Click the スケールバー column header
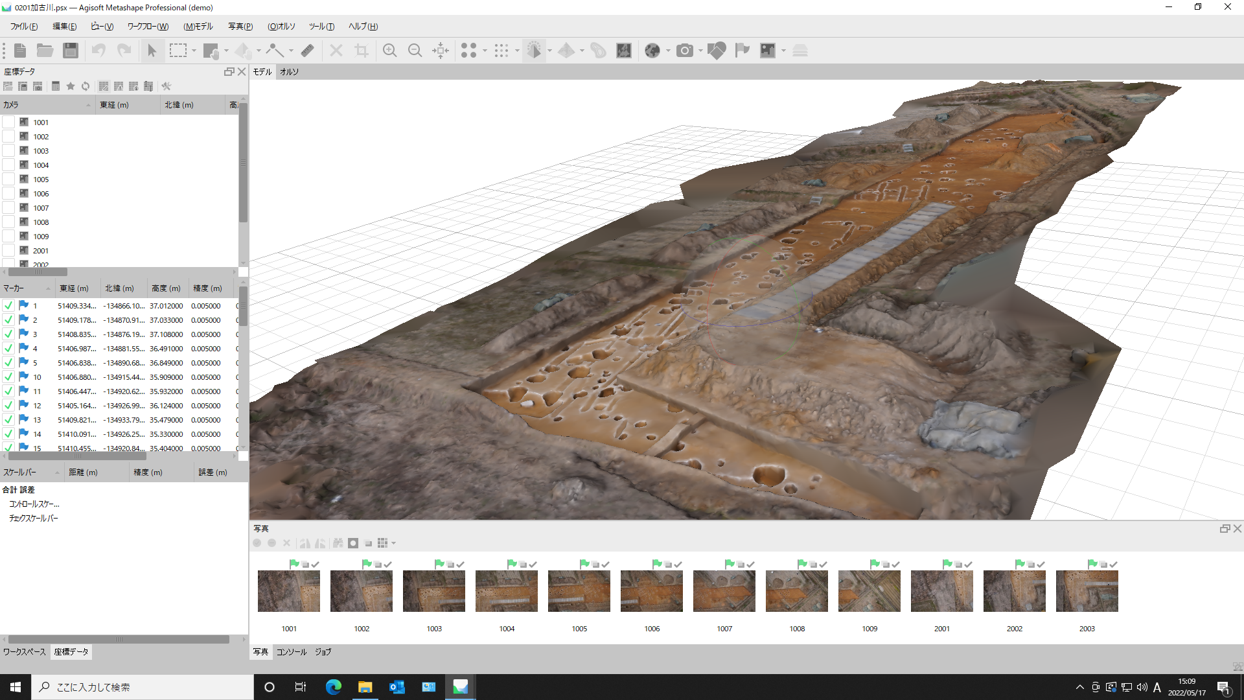Viewport: 1244px width, 700px height. tap(32, 472)
